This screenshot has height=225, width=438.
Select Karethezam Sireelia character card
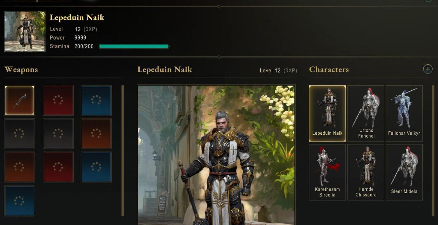pos(327,172)
